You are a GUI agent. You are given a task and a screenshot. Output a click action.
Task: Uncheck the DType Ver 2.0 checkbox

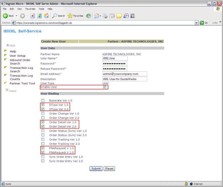[43, 109]
